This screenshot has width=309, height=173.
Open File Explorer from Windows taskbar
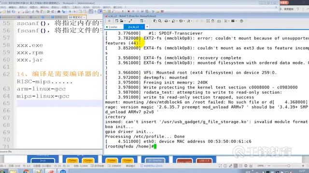click(13, 171)
